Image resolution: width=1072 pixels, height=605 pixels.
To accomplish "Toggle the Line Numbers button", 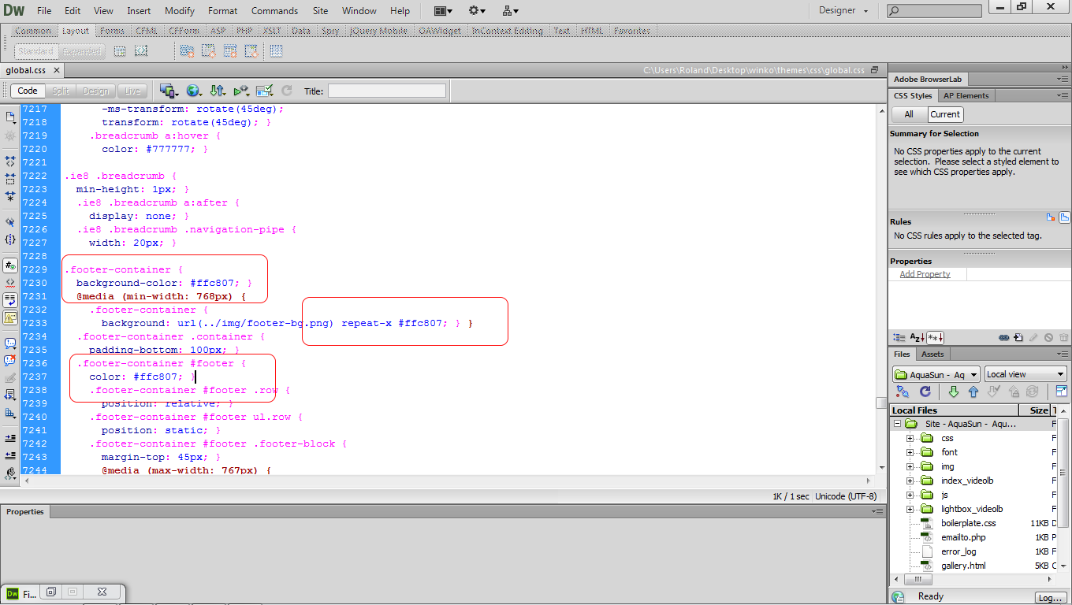I will 10,265.
